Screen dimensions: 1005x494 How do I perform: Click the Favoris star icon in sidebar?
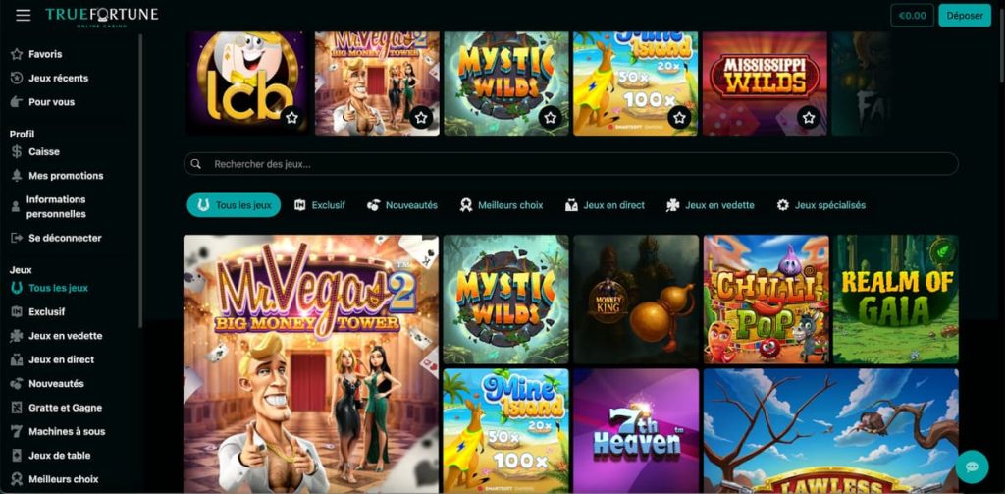[17, 54]
